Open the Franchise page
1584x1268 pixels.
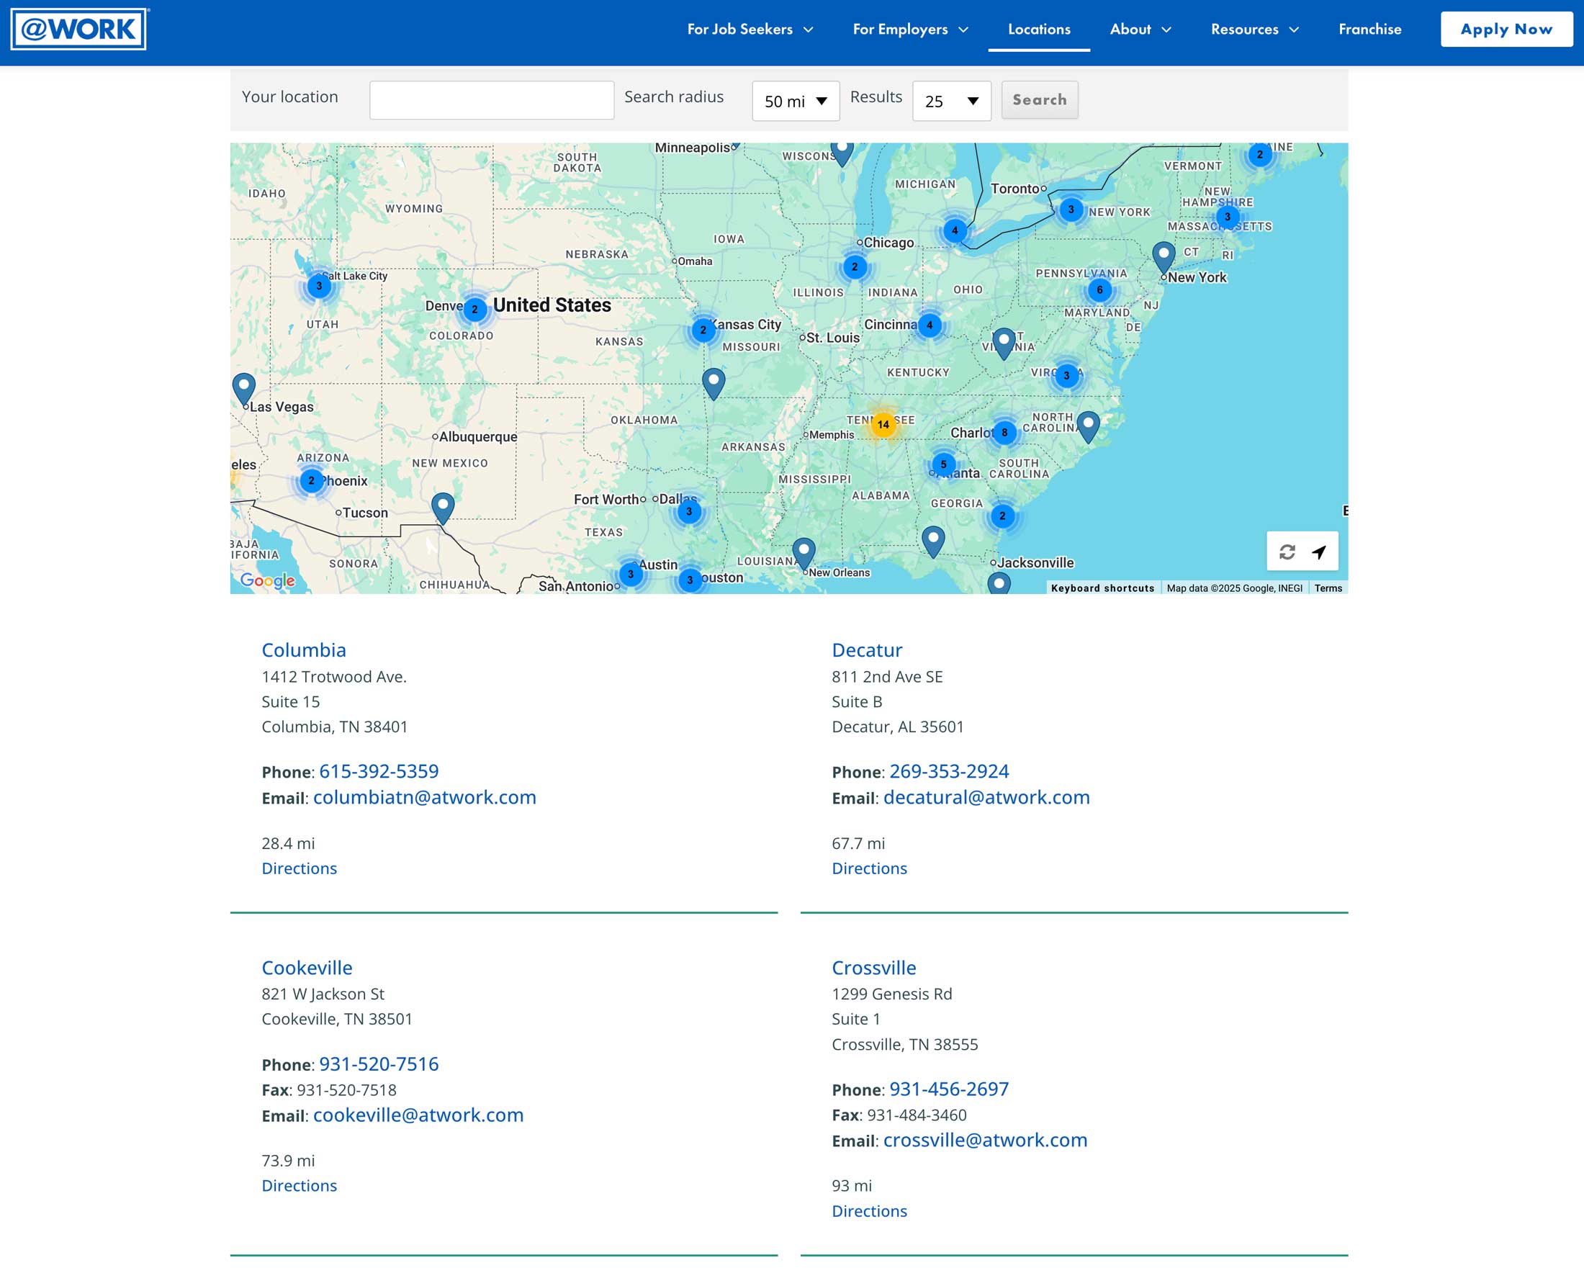(x=1369, y=30)
